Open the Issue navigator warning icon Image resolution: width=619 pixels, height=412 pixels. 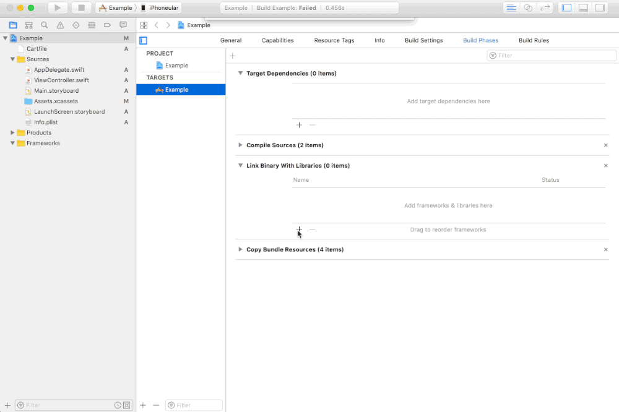tap(60, 25)
